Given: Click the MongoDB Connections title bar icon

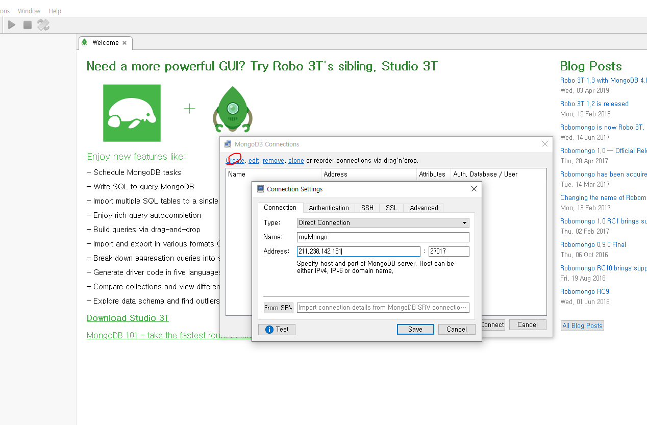Looking at the screenshot, I should [228, 144].
